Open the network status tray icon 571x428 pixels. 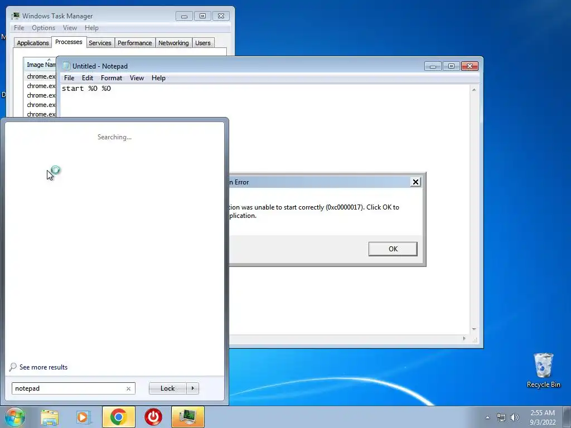(501, 417)
